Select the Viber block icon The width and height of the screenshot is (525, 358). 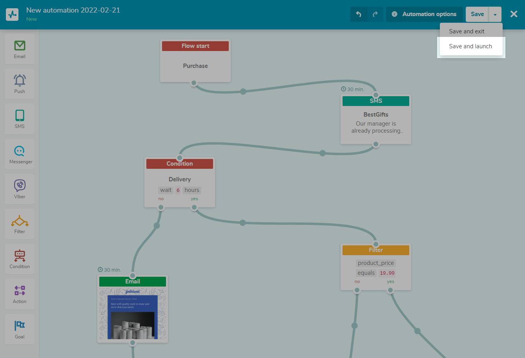pyautogui.click(x=20, y=189)
